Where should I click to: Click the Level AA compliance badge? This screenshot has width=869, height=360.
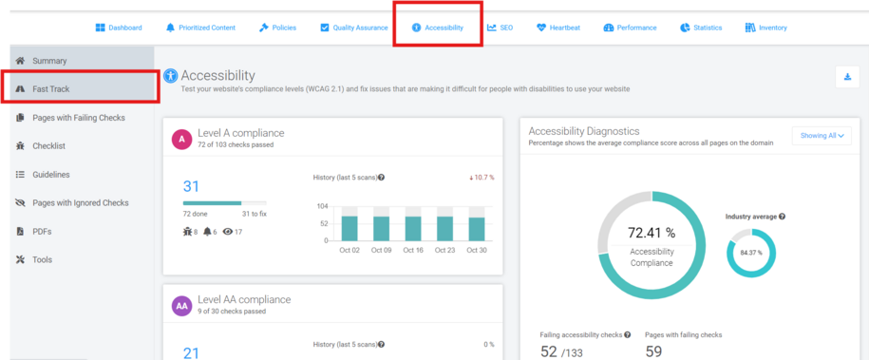181,305
